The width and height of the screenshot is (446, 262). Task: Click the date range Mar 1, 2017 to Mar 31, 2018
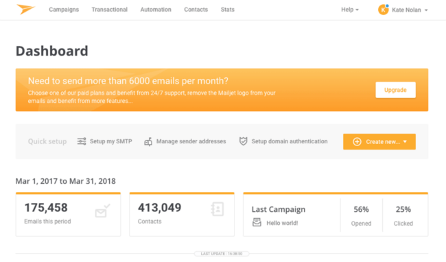point(65,181)
